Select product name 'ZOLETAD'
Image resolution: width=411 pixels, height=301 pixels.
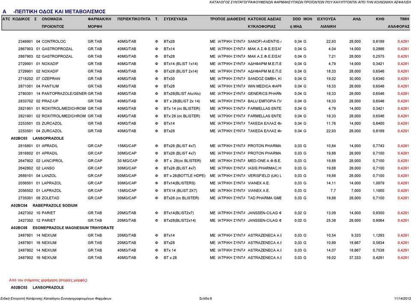pos(51,198)
